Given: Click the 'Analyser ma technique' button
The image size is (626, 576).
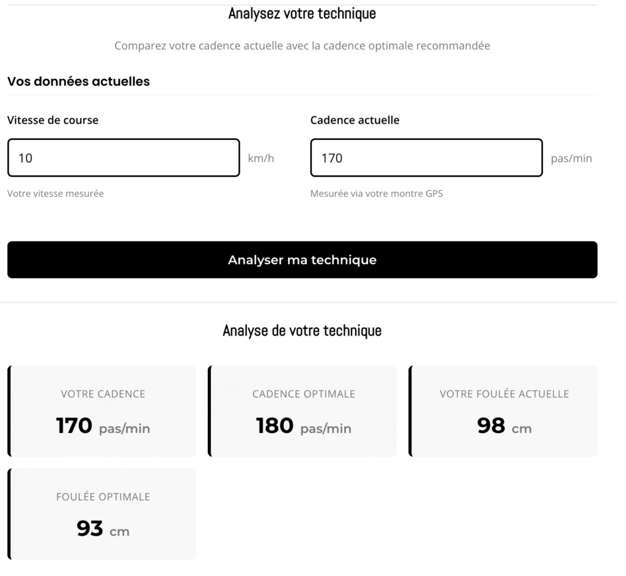Looking at the screenshot, I should click(x=302, y=260).
